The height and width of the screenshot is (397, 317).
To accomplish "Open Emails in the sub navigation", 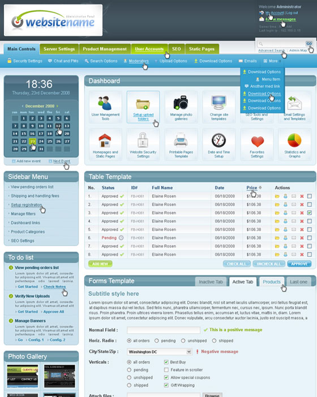I will (x=248, y=61).
